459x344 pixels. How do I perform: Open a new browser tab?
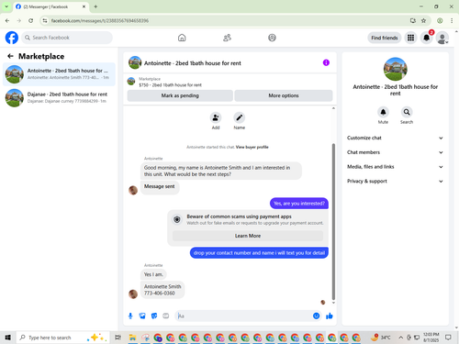point(95,6)
